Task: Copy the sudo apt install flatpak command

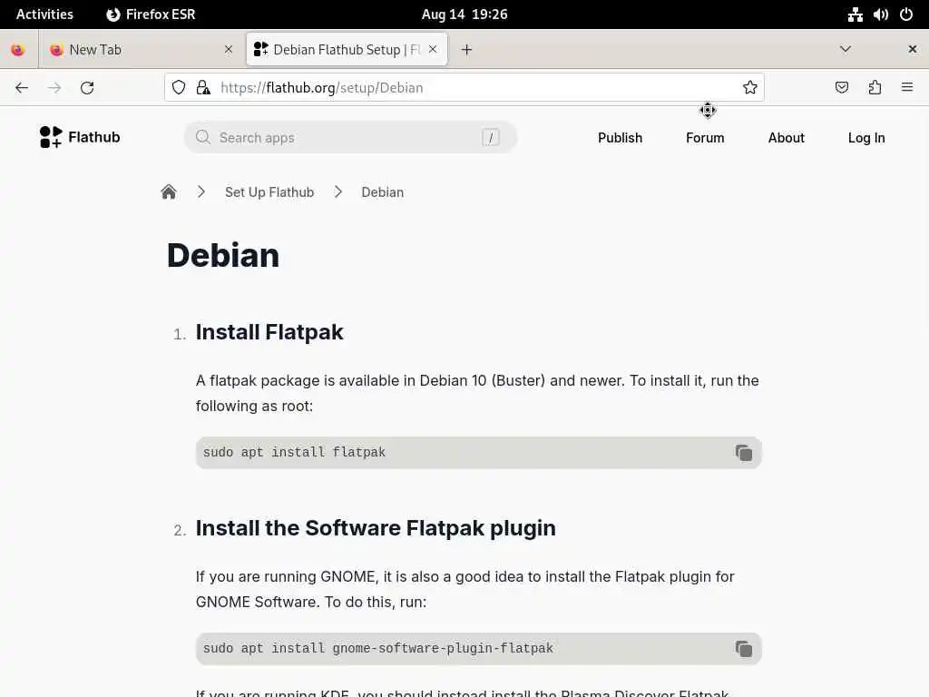Action: [744, 453]
